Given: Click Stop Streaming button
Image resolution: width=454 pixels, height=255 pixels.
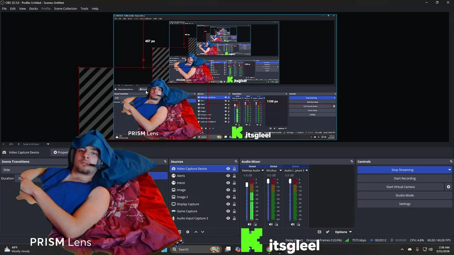Looking at the screenshot, I should click(x=402, y=170).
